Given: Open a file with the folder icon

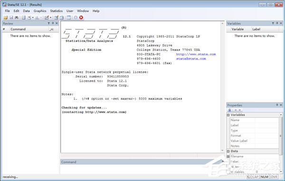Looking at the screenshot, I should (6, 18).
